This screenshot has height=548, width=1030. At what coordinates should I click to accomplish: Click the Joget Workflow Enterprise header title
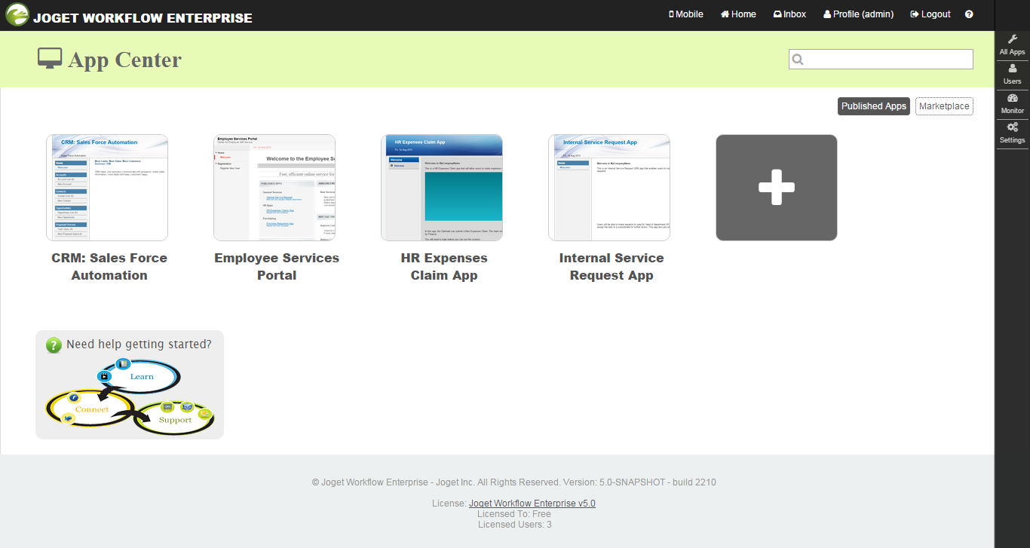click(x=143, y=18)
